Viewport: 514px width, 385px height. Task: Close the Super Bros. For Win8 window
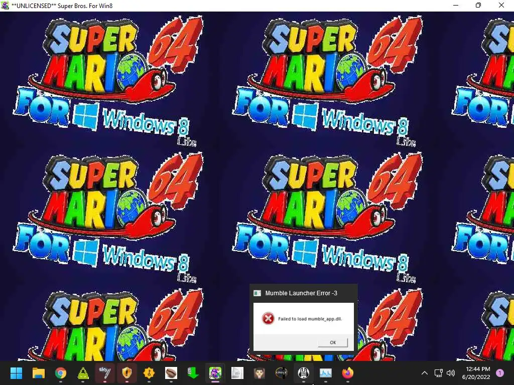tap(501, 5)
